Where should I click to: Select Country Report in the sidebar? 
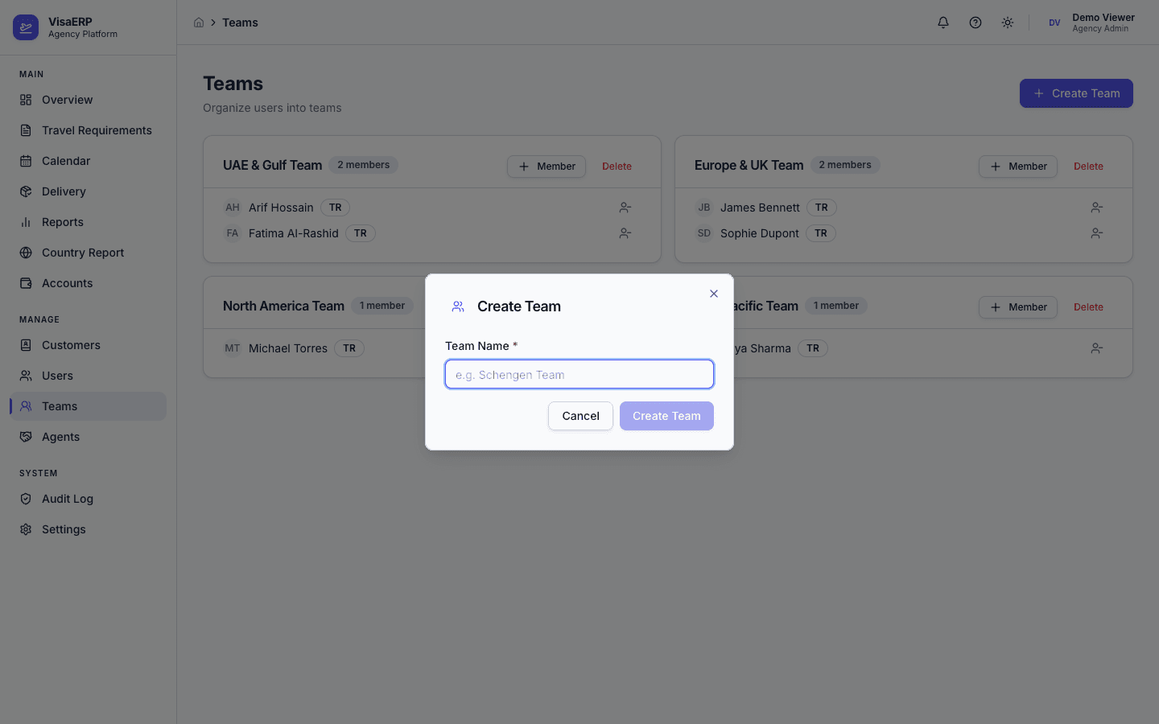point(83,253)
